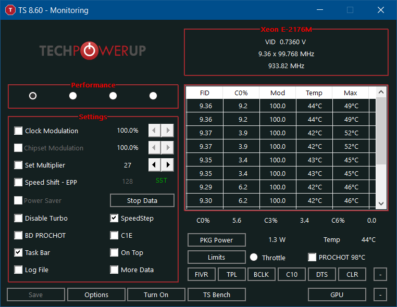Increase Clock Modulation with right arrow
This screenshot has width=397, height=307.
168,131
